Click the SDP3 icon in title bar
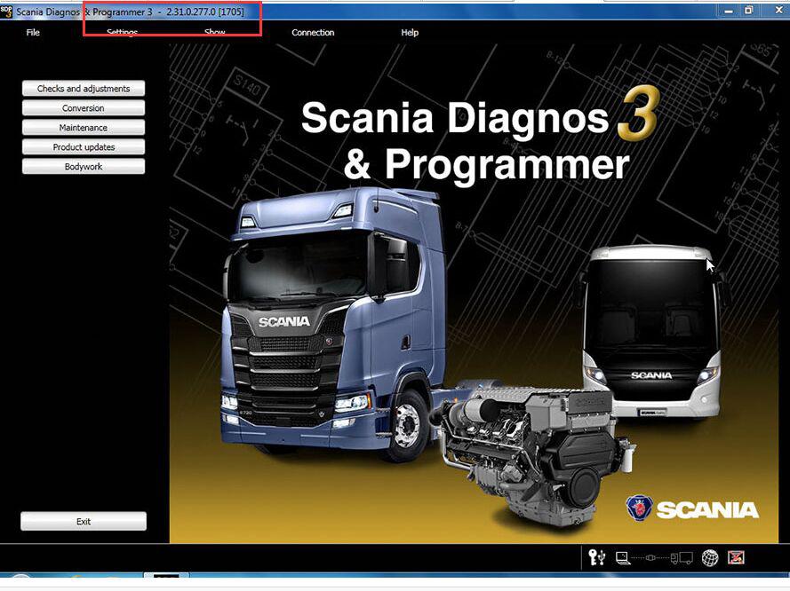Image resolution: width=790 pixels, height=591 pixels. 7,11
